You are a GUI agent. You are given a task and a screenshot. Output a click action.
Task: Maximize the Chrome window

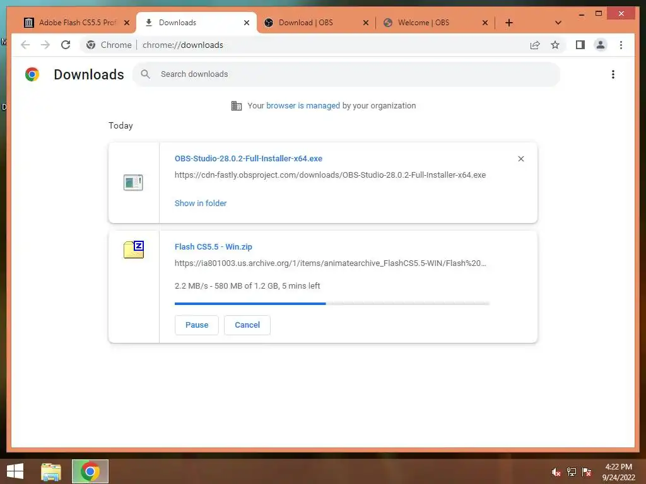pos(599,14)
